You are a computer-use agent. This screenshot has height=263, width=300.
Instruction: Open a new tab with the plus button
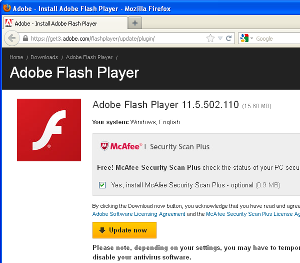135,23
